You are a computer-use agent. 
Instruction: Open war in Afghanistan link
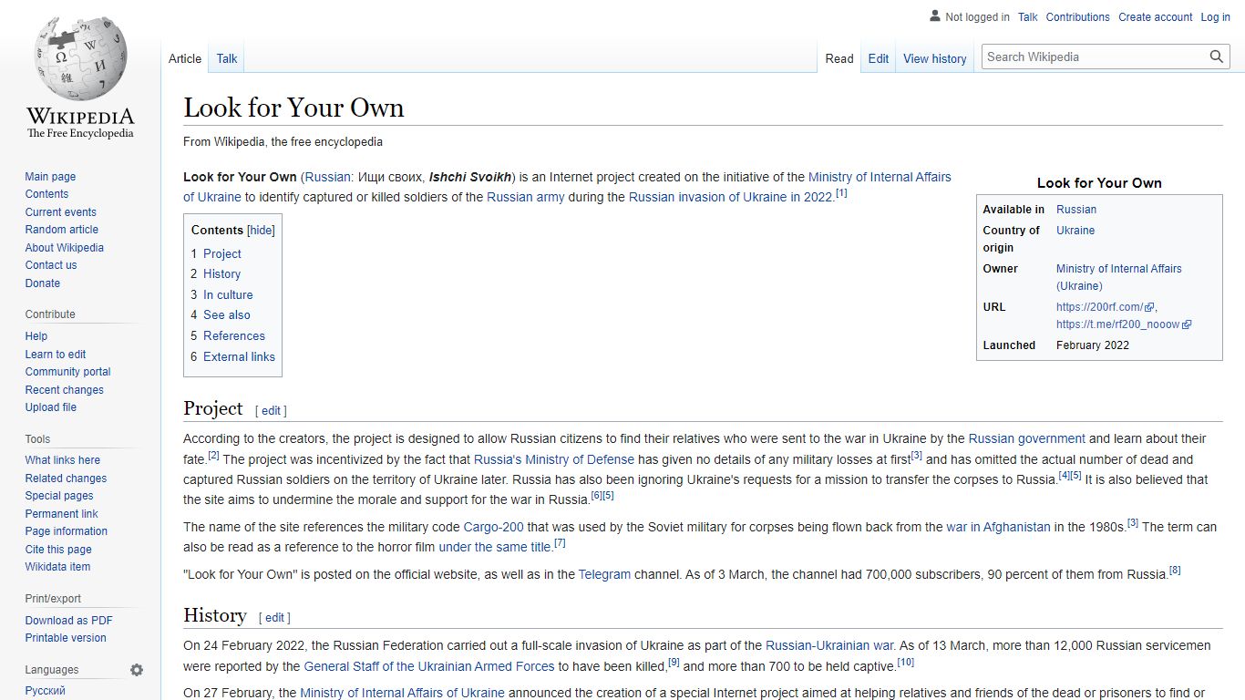pos(998,527)
